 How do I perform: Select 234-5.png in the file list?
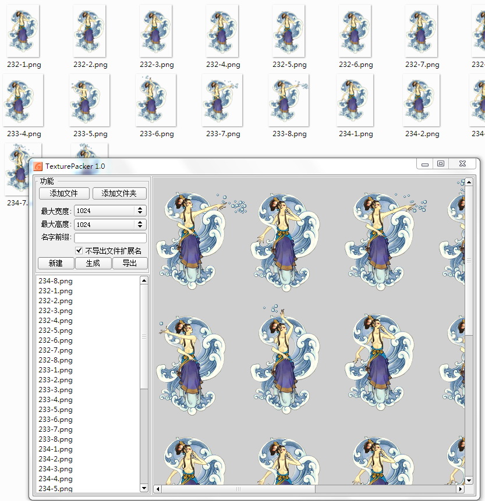click(56, 489)
